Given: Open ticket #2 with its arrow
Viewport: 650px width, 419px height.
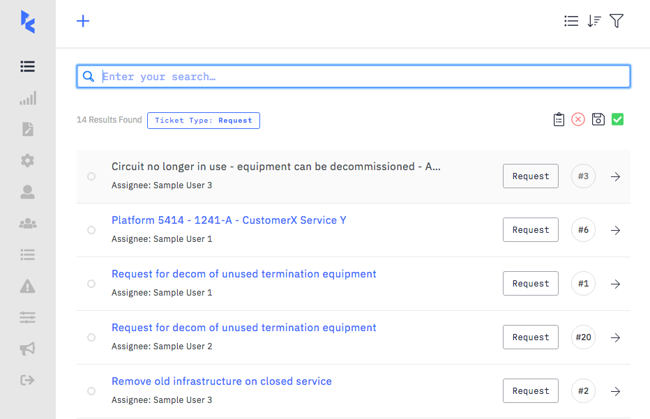Looking at the screenshot, I should click(x=615, y=391).
